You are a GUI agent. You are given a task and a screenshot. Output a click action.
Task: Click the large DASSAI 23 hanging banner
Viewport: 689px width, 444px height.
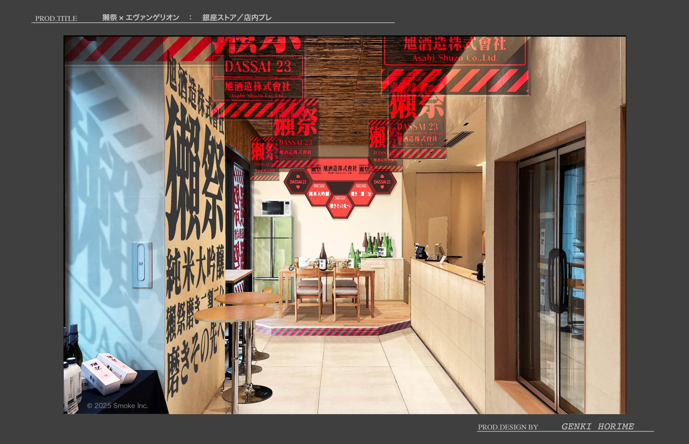point(258,67)
